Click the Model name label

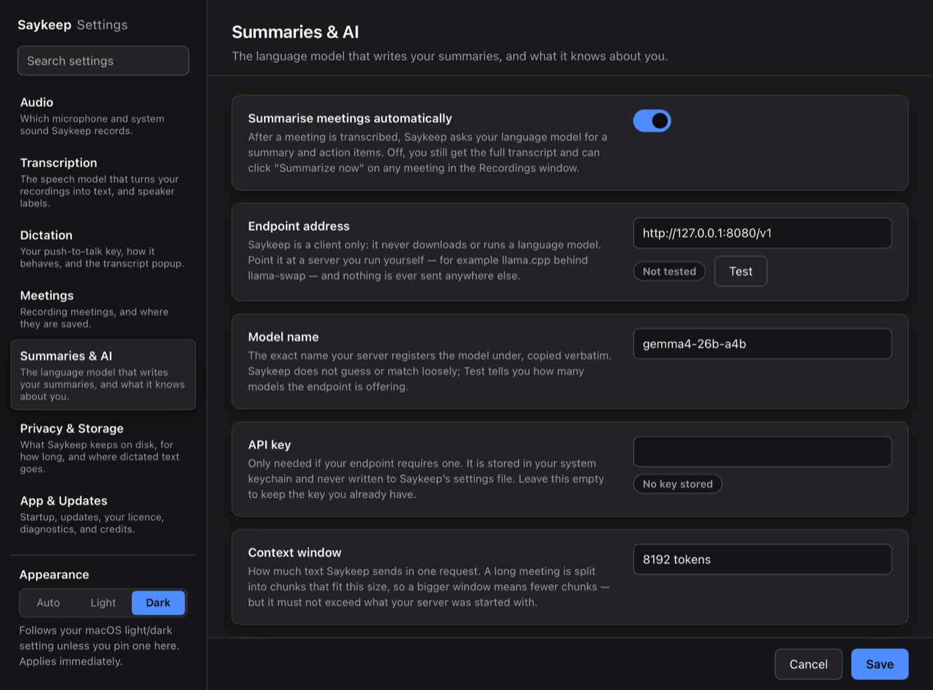283,337
